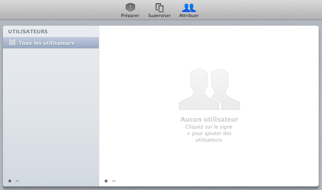Image resolution: width=322 pixels, height=190 pixels.
Task: Open the Préparer box icon
Action: (x=131, y=7)
